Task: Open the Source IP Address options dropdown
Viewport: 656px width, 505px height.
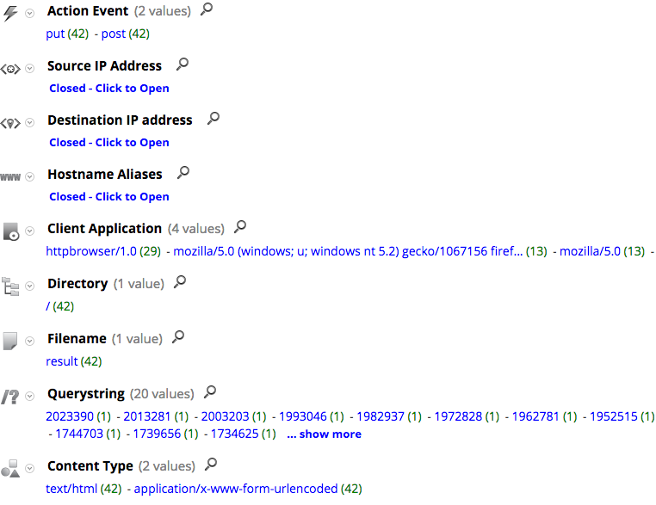Action: pyautogui.click(x=30, y=68)
